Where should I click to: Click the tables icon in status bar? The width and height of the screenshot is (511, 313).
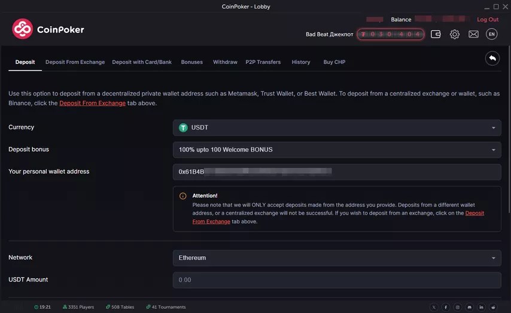108,307
